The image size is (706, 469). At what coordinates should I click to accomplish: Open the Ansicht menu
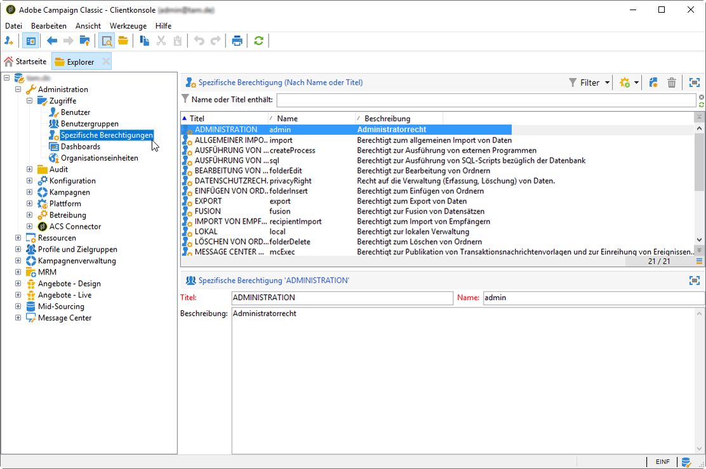(x=88, y=25)
